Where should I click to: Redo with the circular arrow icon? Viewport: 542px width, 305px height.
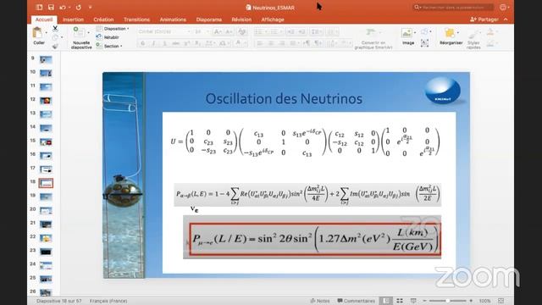[79, 8]
